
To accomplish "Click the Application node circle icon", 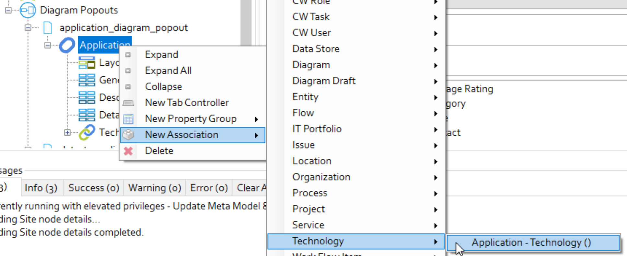I will coord(67,45).
